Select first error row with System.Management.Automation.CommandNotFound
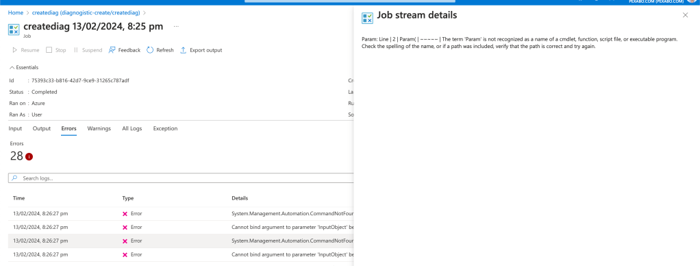The width and height of the screenshot is (700, 266). 181,214
